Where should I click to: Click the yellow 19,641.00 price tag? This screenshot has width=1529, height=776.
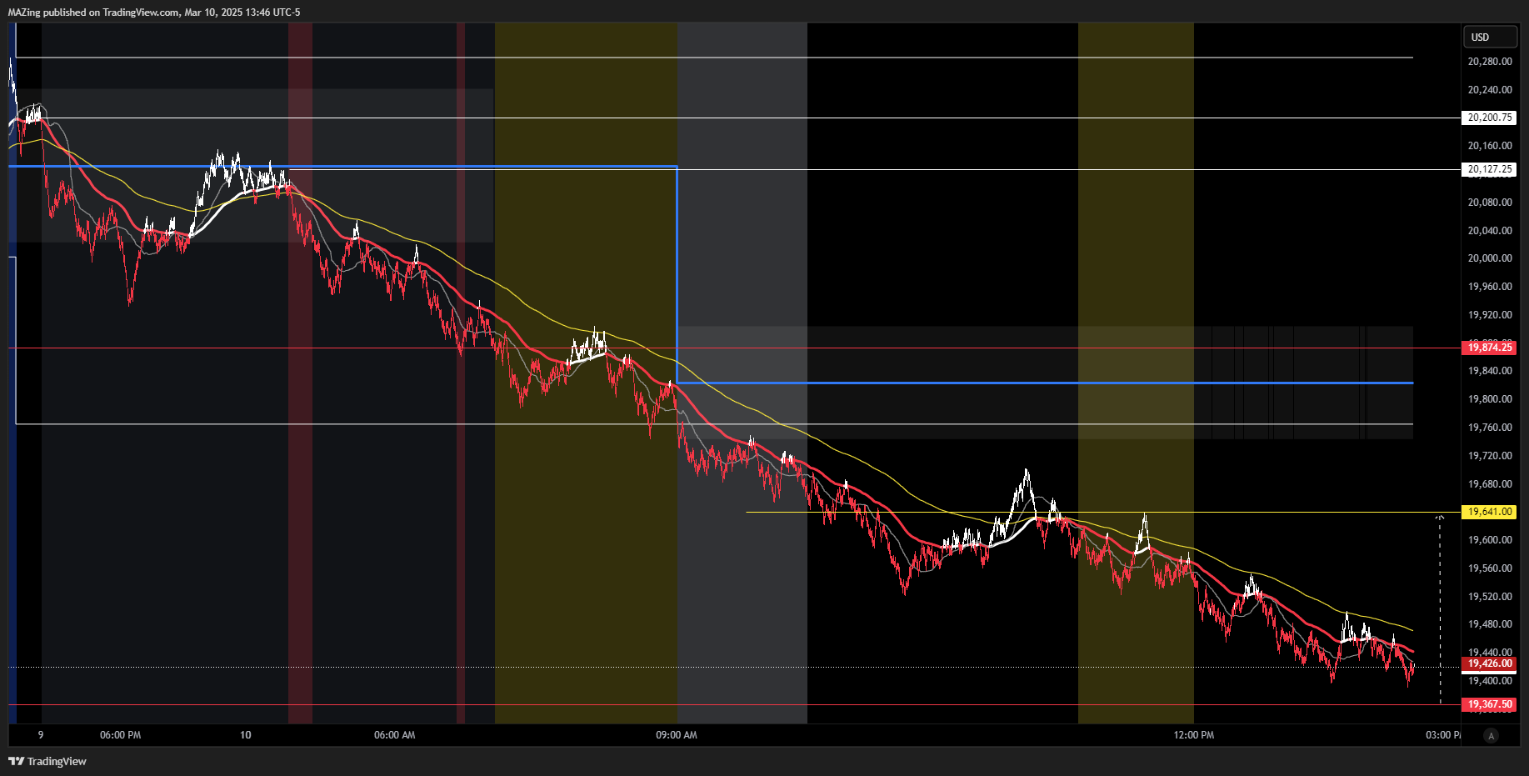pos(1489,512)
